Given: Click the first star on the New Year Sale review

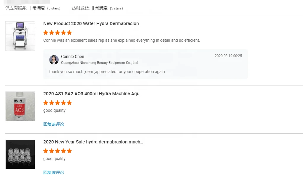Looking at the screenshot, I should click(46, 151).
